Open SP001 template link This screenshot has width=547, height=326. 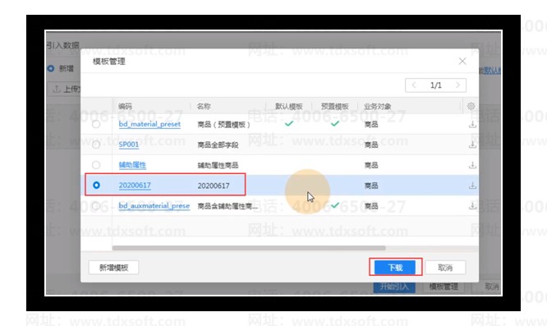(x=129, y=145)
